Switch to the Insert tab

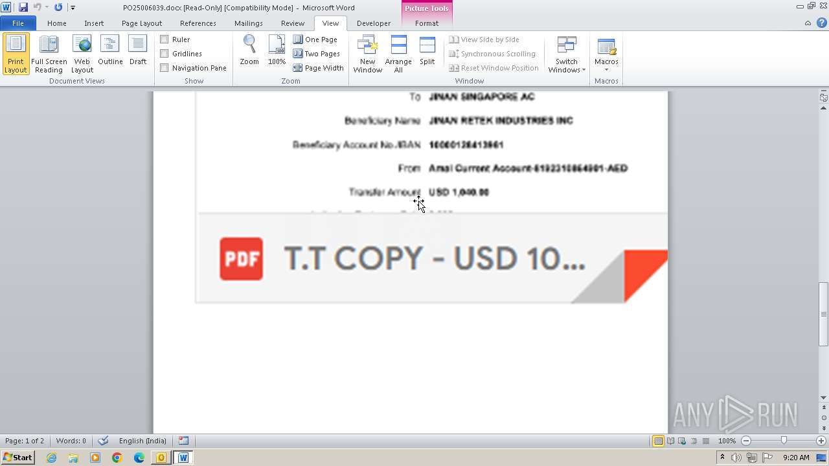(x=94, y=23)
